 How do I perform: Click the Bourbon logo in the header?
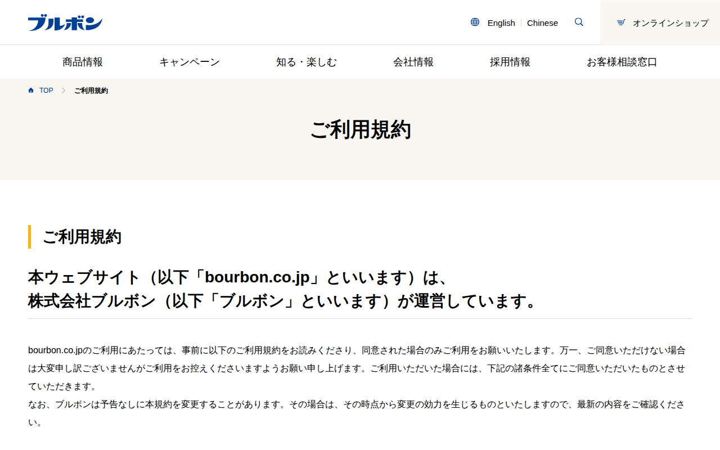pos(65,23)
